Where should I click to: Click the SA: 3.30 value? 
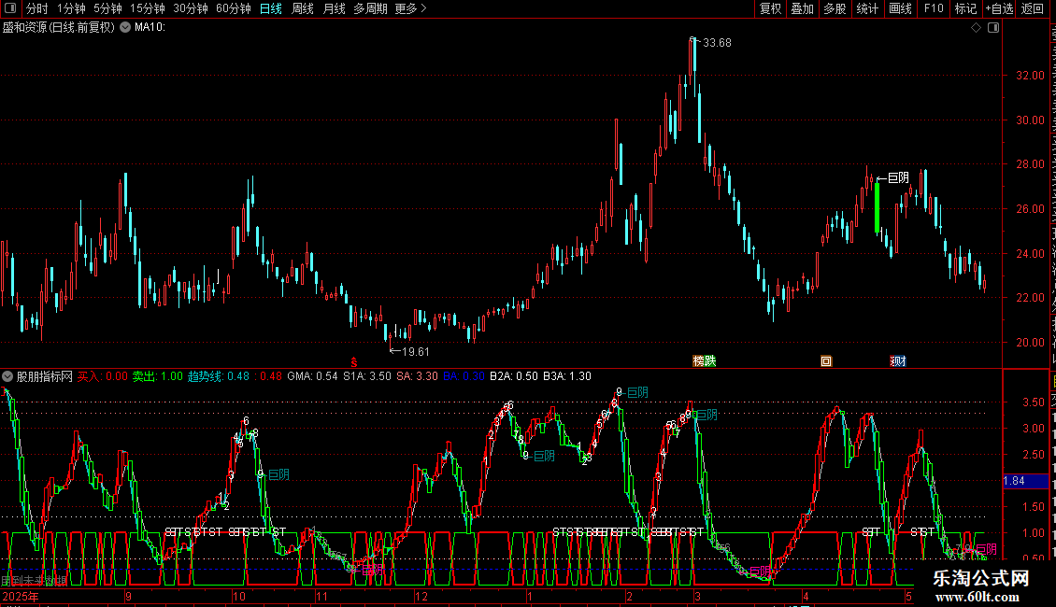tap(417, 376)
